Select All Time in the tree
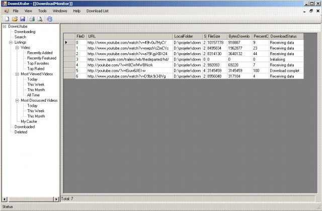 click(33, 95)
